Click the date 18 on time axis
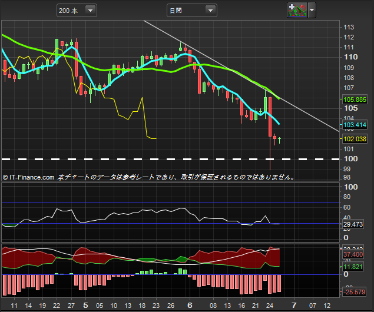Viewport: 374px width, 312px height. [142, 306]
